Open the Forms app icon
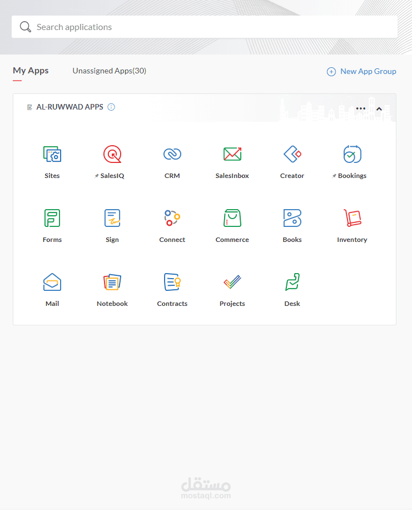 click(x=52, y=218)
